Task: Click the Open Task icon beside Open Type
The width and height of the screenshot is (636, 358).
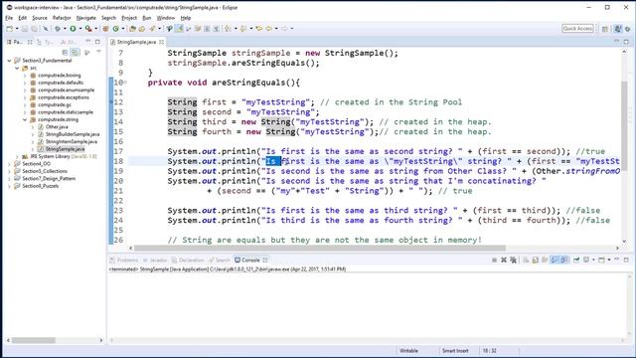Action: 141,29
